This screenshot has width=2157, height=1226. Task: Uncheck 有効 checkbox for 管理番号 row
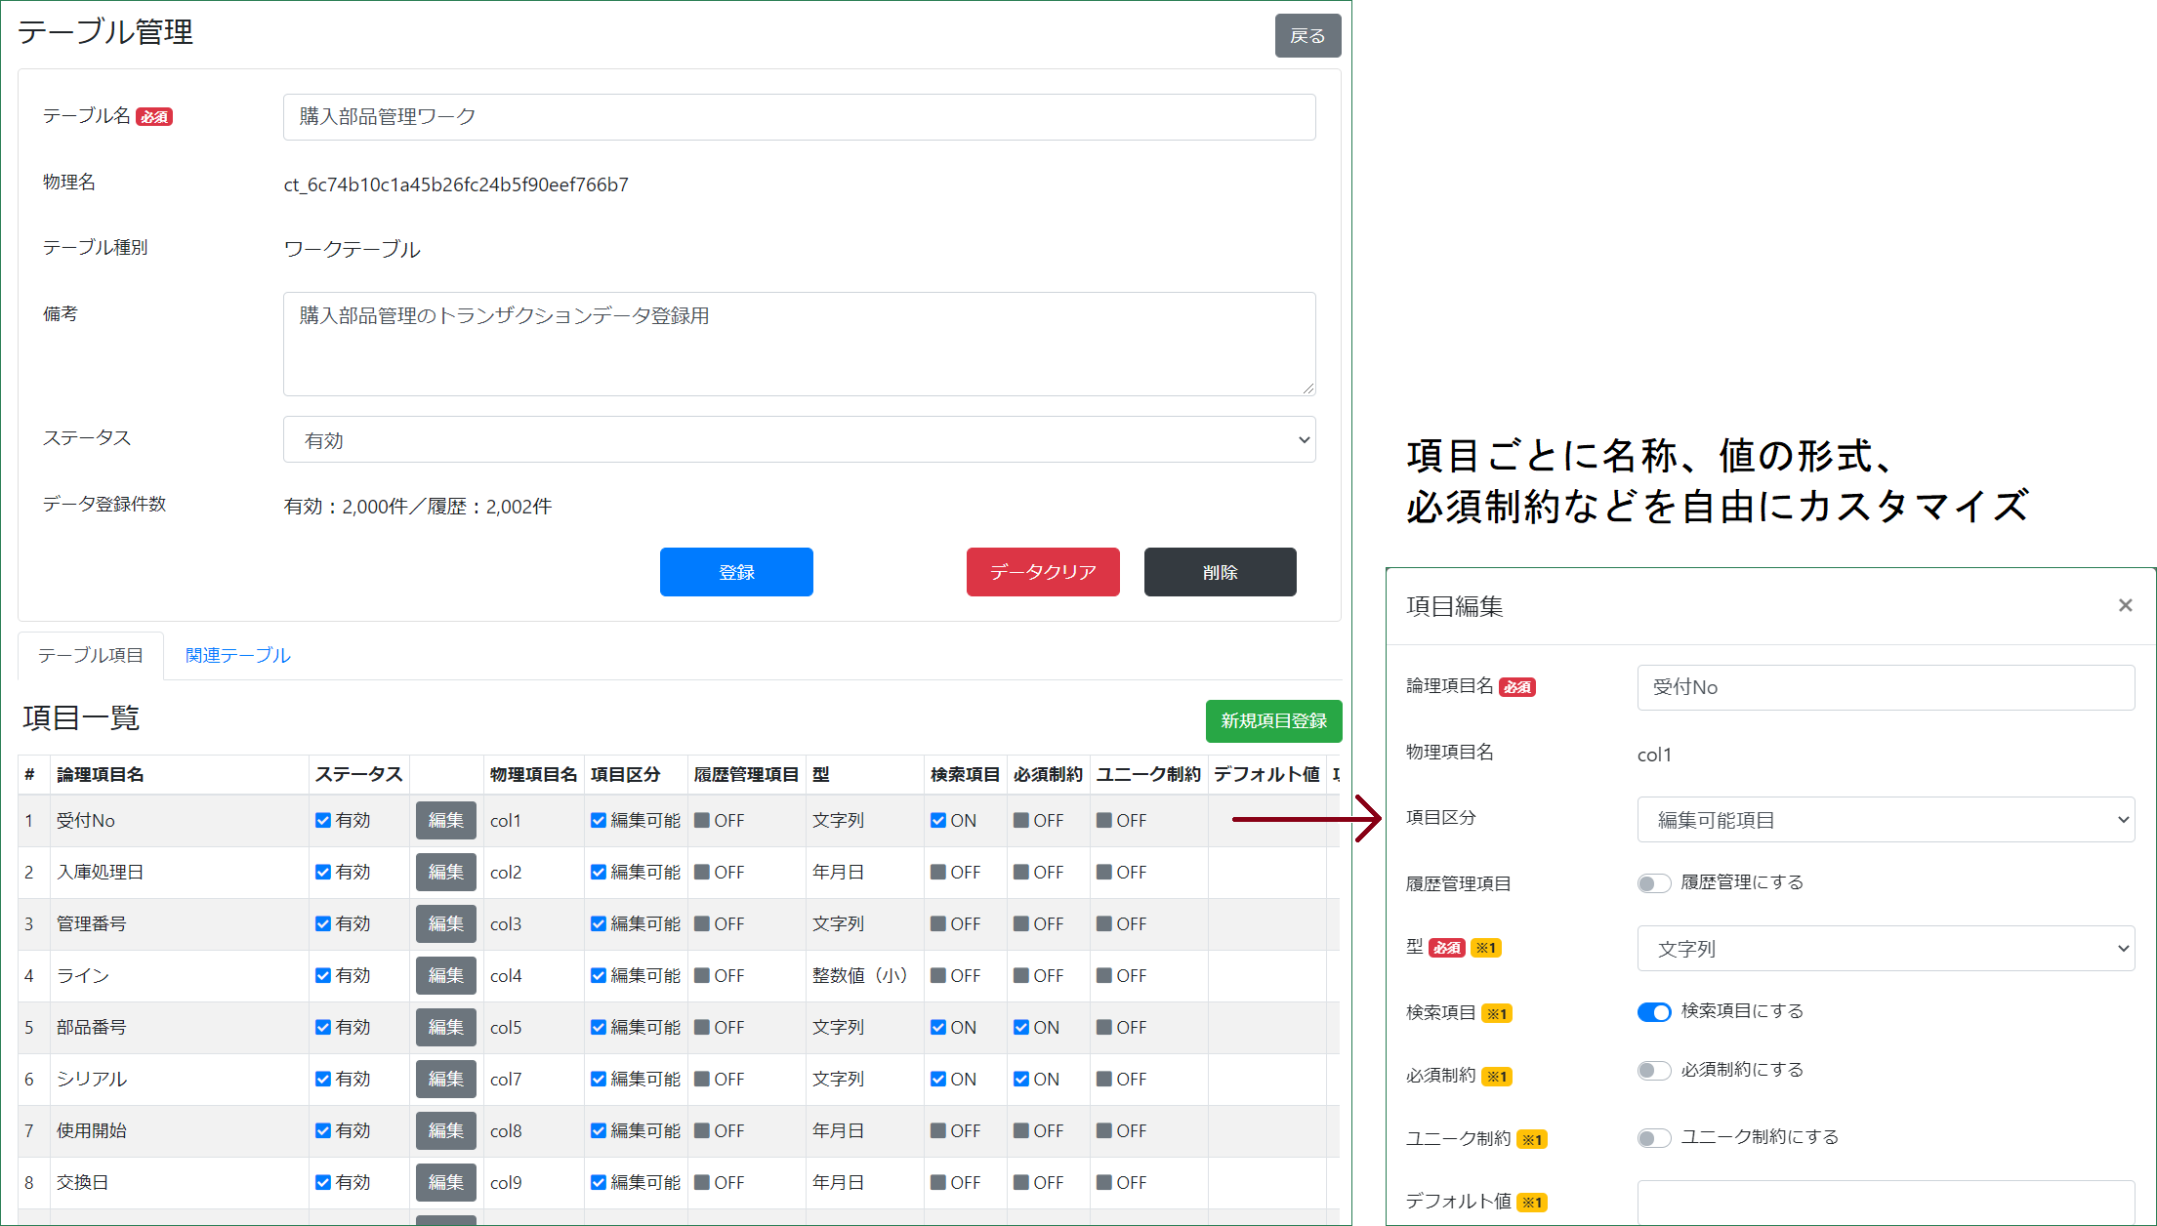pos(323,923)
